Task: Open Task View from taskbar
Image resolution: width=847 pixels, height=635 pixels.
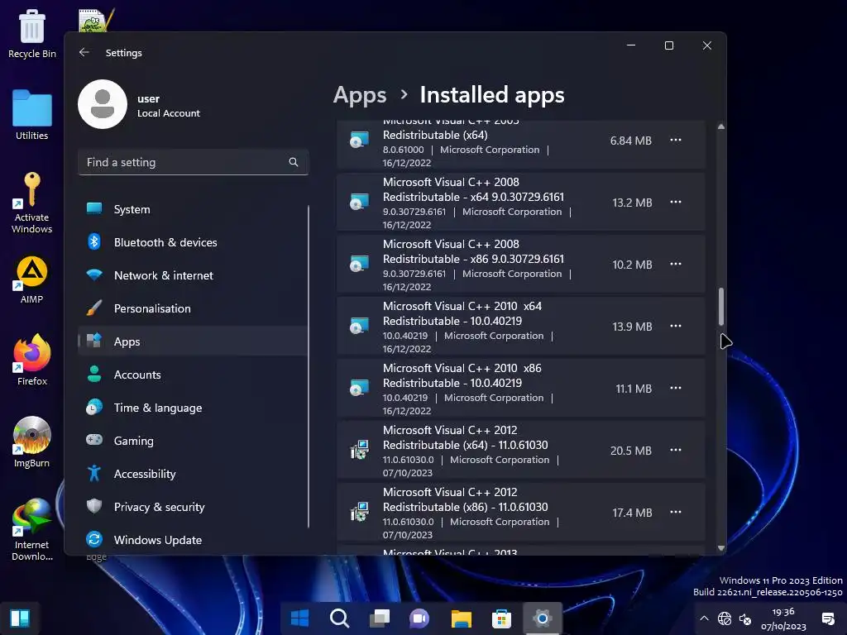Action: click(x=380, y=618)
